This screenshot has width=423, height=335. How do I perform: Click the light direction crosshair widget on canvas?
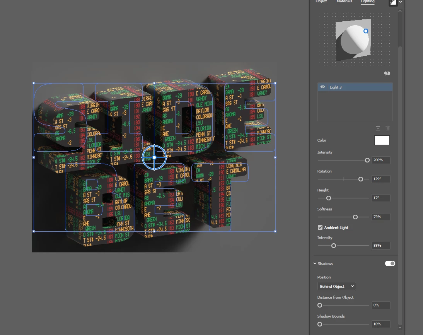(x=154, y=157)
